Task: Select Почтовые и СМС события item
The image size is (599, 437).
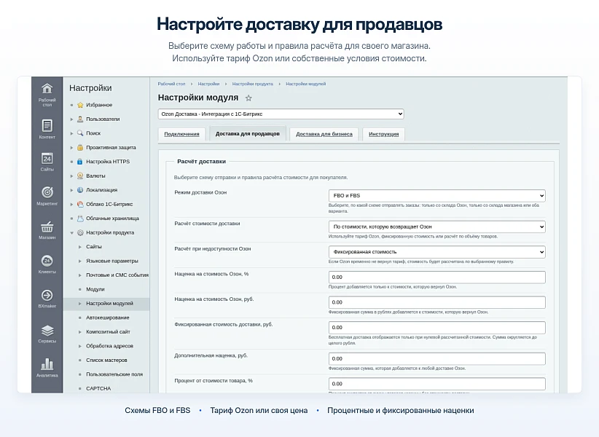Action: coord(117,275)
